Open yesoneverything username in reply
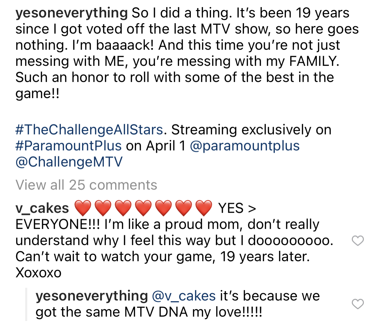 pos(92,296)
